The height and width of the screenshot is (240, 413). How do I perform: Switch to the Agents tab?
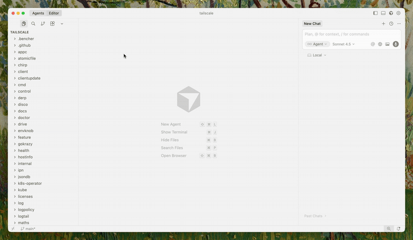tap(38, 13)
